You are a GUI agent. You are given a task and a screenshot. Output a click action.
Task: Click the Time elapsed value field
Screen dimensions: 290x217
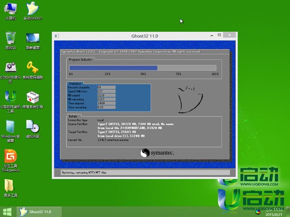coord(106,103)
